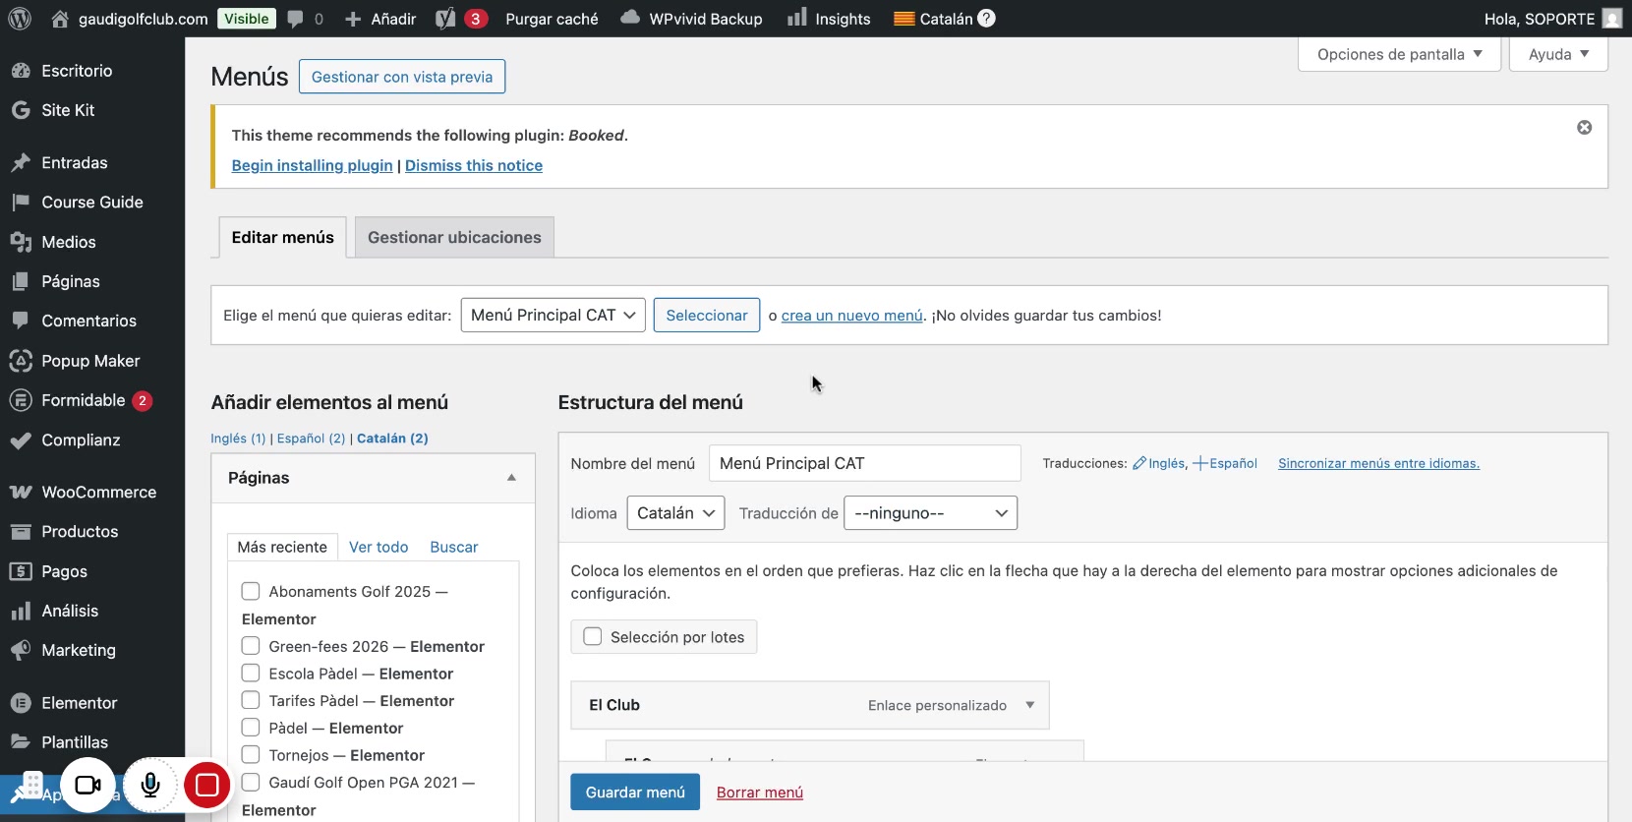Expand the El Club menu item arrow
1632x822 pixels.
(x=1029, y=705)
